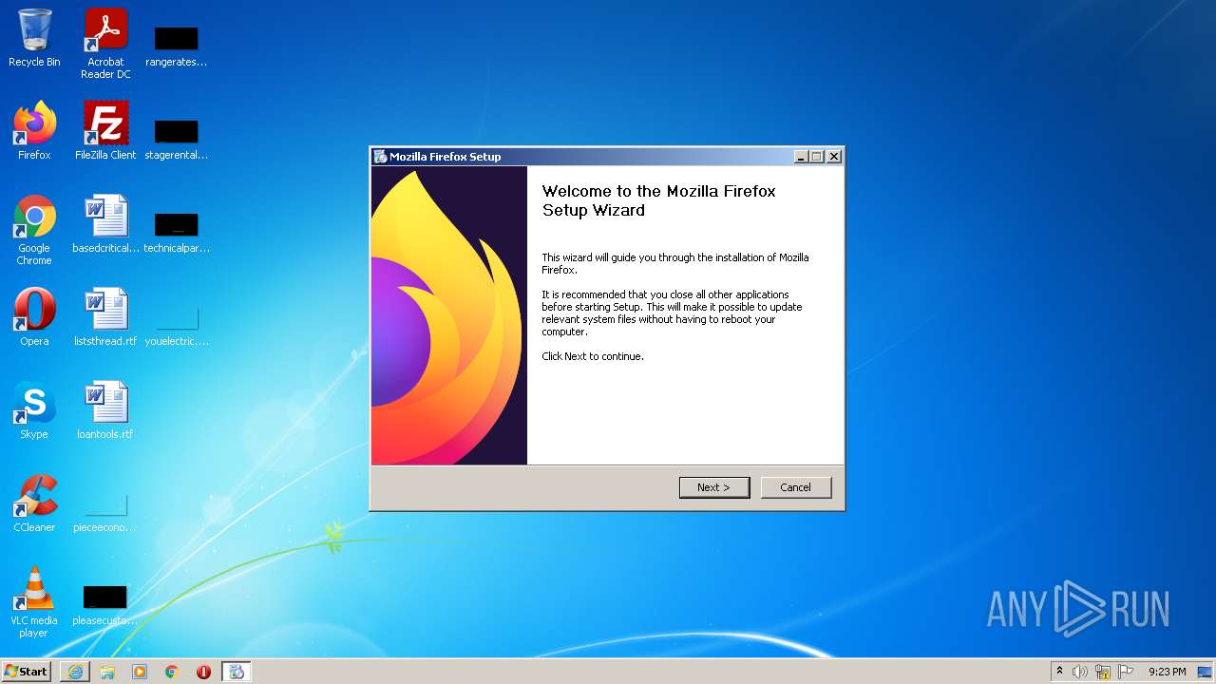
Task: Cancel the Mozilla Firefox Setup
Action: (796, 487)
